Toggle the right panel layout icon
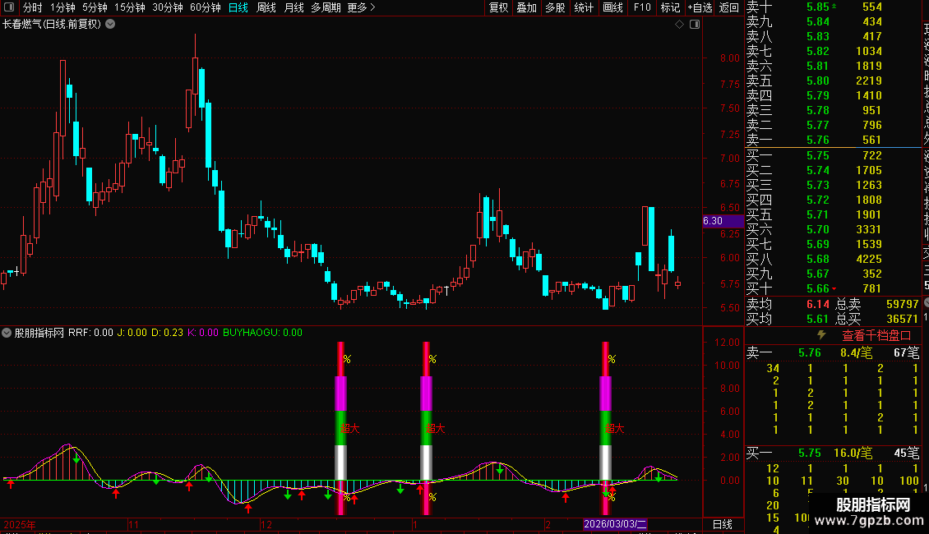 pos(695,25)
